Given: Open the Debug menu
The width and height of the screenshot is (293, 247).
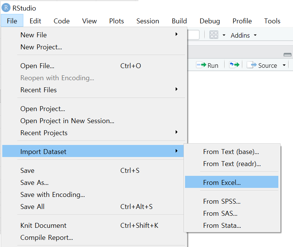Looking at the screenshot, I should 210,21.
